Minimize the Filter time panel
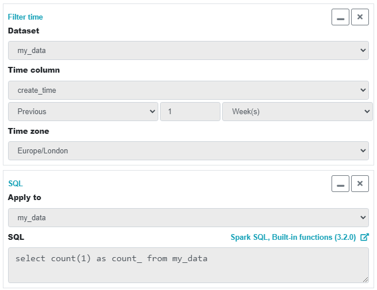This screenshot has height=290, width=377. click(340, 17)
